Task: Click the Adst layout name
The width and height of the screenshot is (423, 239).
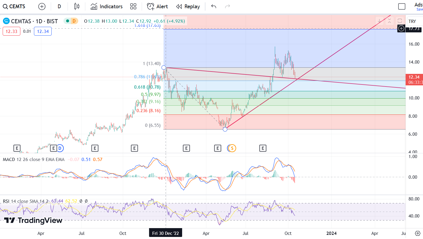Action: point(419,4)
